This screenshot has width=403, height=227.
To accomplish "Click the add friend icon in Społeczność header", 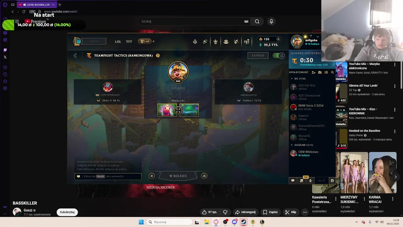I will (x=313, y=73).
